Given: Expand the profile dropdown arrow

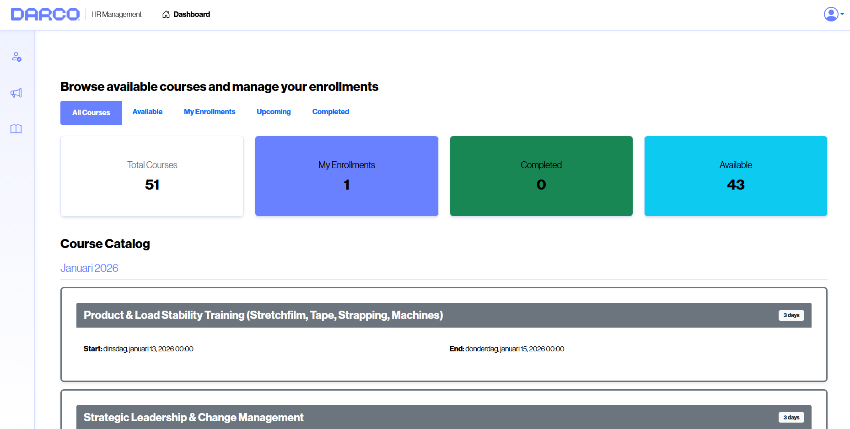Looking at the screenshot, I should click(x=842, y=14).
